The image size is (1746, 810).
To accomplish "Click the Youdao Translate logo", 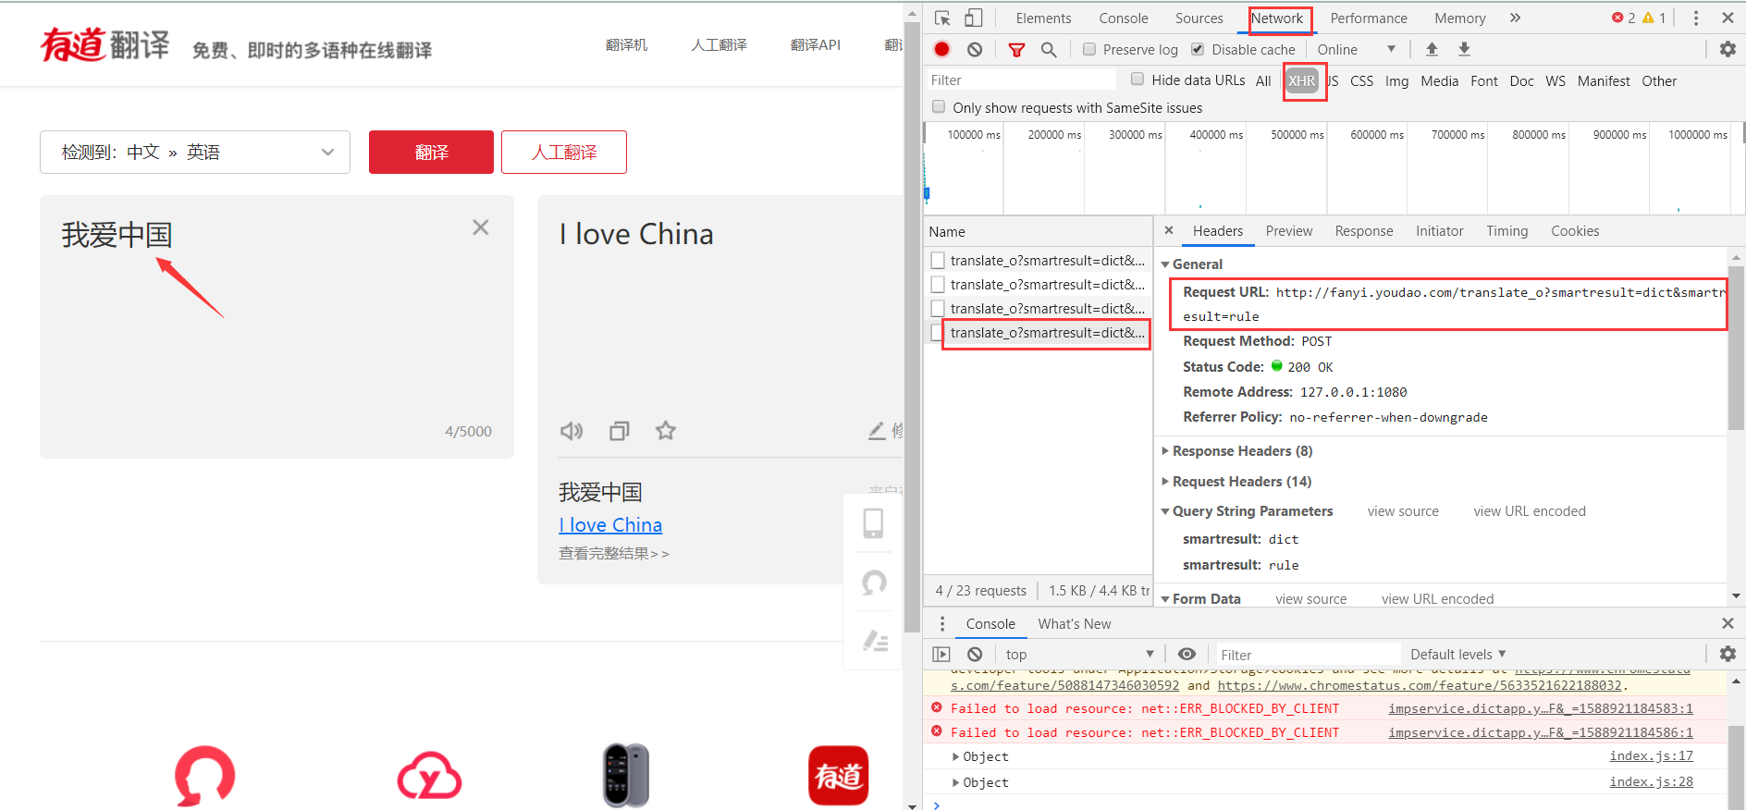I will (x=105, y=44).
